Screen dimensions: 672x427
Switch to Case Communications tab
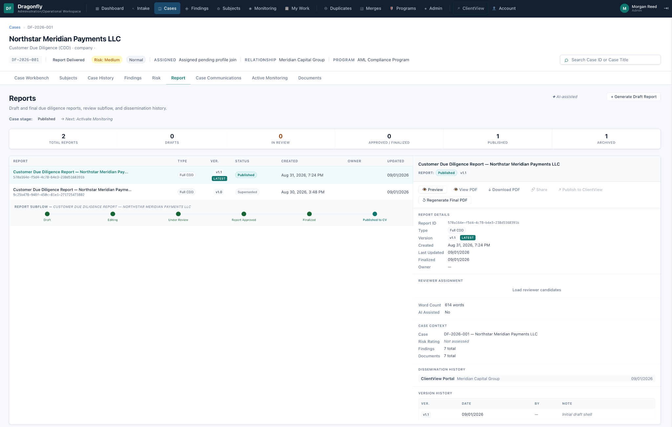point(219,78)
